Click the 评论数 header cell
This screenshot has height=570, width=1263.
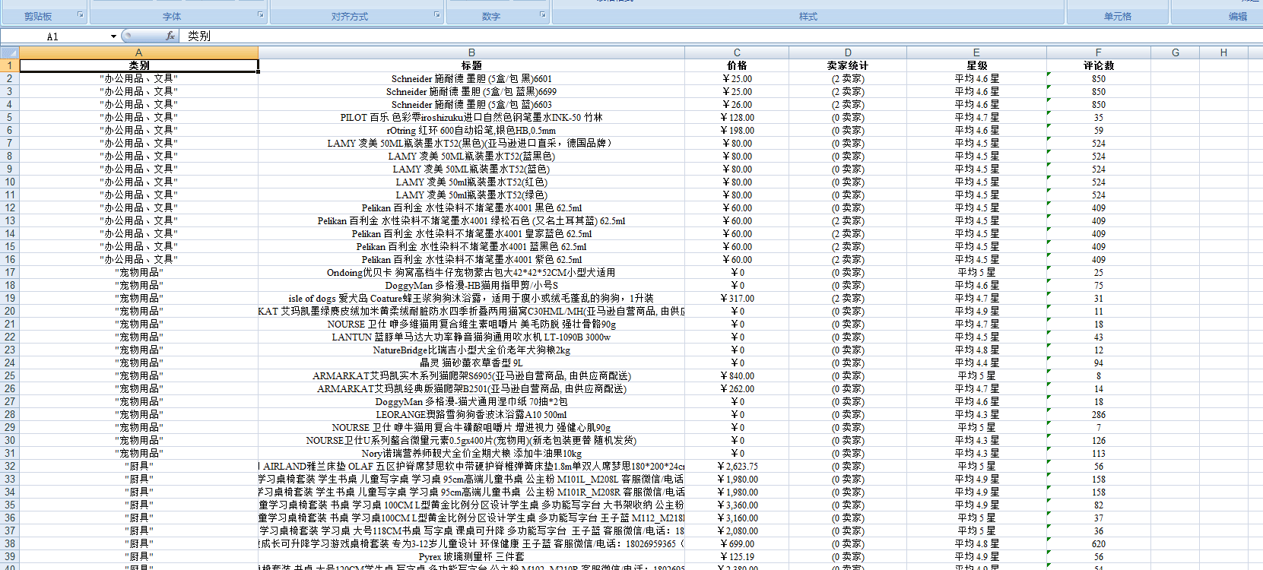click(x=1099, y=65)
